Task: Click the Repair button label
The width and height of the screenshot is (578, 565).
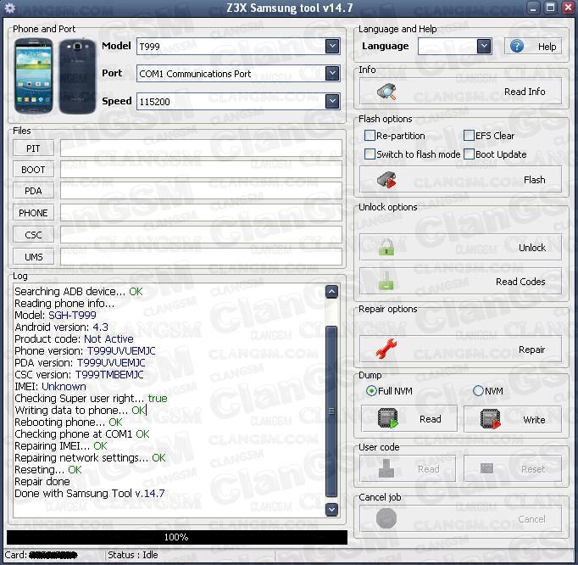Action: [531, 350]
